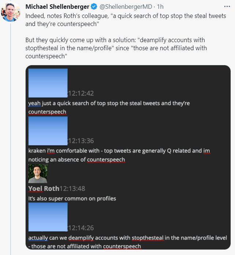Image resolution: width=235 pixels, height=255 pixels.
Task: Open the Michael Shellenberger name link
Action: tap(57, 7)
